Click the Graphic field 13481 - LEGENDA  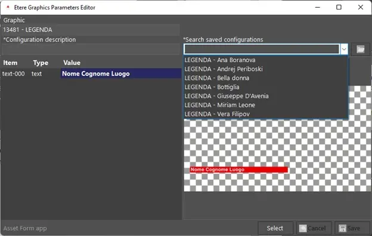coord(91,30)
